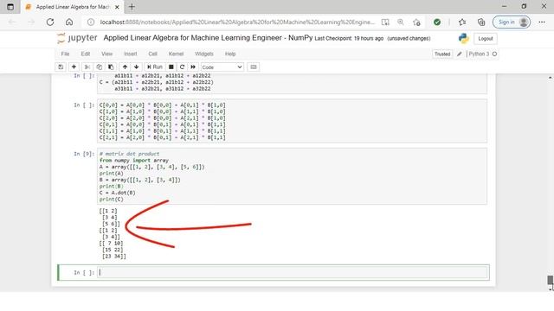Restart the kernel with the circular arrow
The width and height of the screenshot is (554, 311).
coord(182,67)
